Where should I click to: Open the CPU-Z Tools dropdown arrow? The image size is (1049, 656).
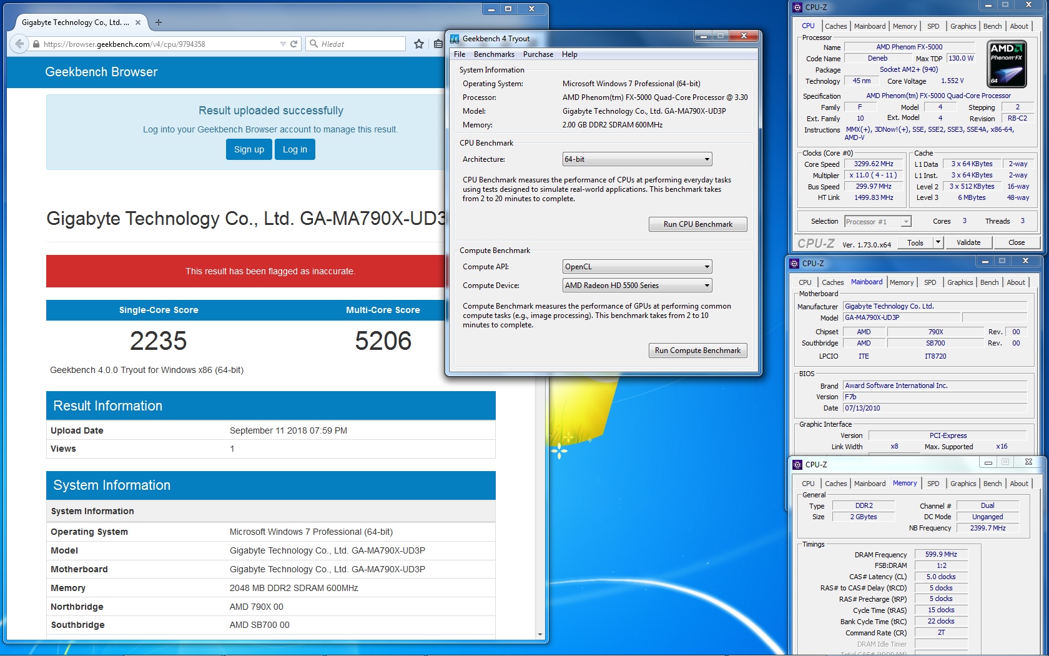(937, 242)
